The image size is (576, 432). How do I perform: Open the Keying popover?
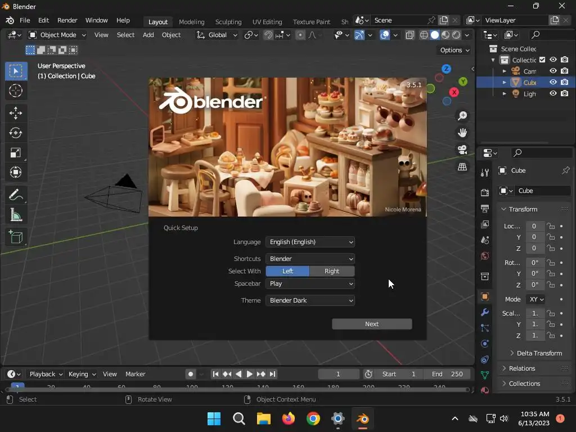tap(82, 374)
